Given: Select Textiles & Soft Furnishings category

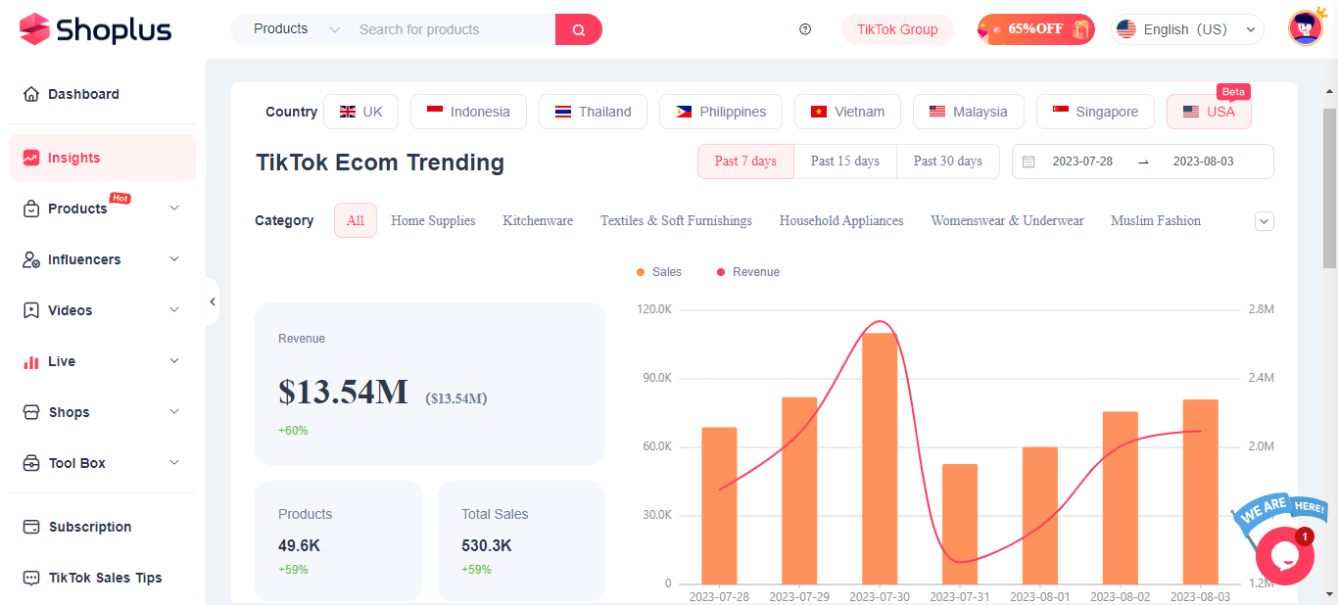Looking at the screenshot, I should 676,221.
